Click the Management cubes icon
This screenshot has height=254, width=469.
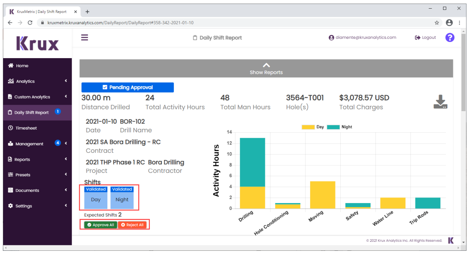pos(10,144)
